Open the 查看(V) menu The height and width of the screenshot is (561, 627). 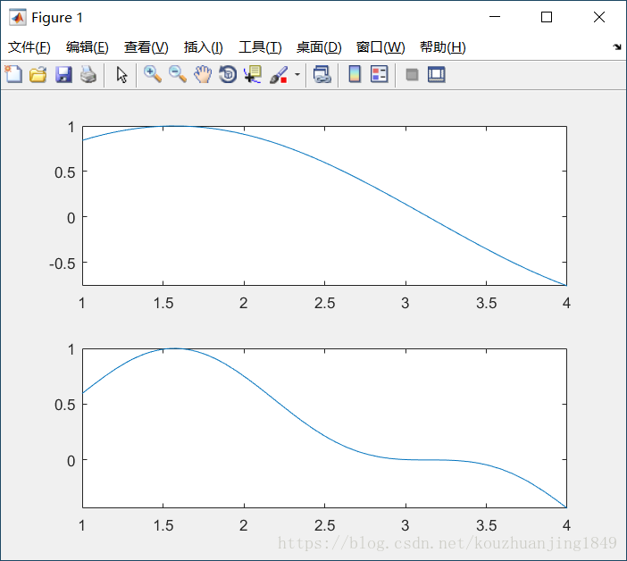(x=146, y=47)
